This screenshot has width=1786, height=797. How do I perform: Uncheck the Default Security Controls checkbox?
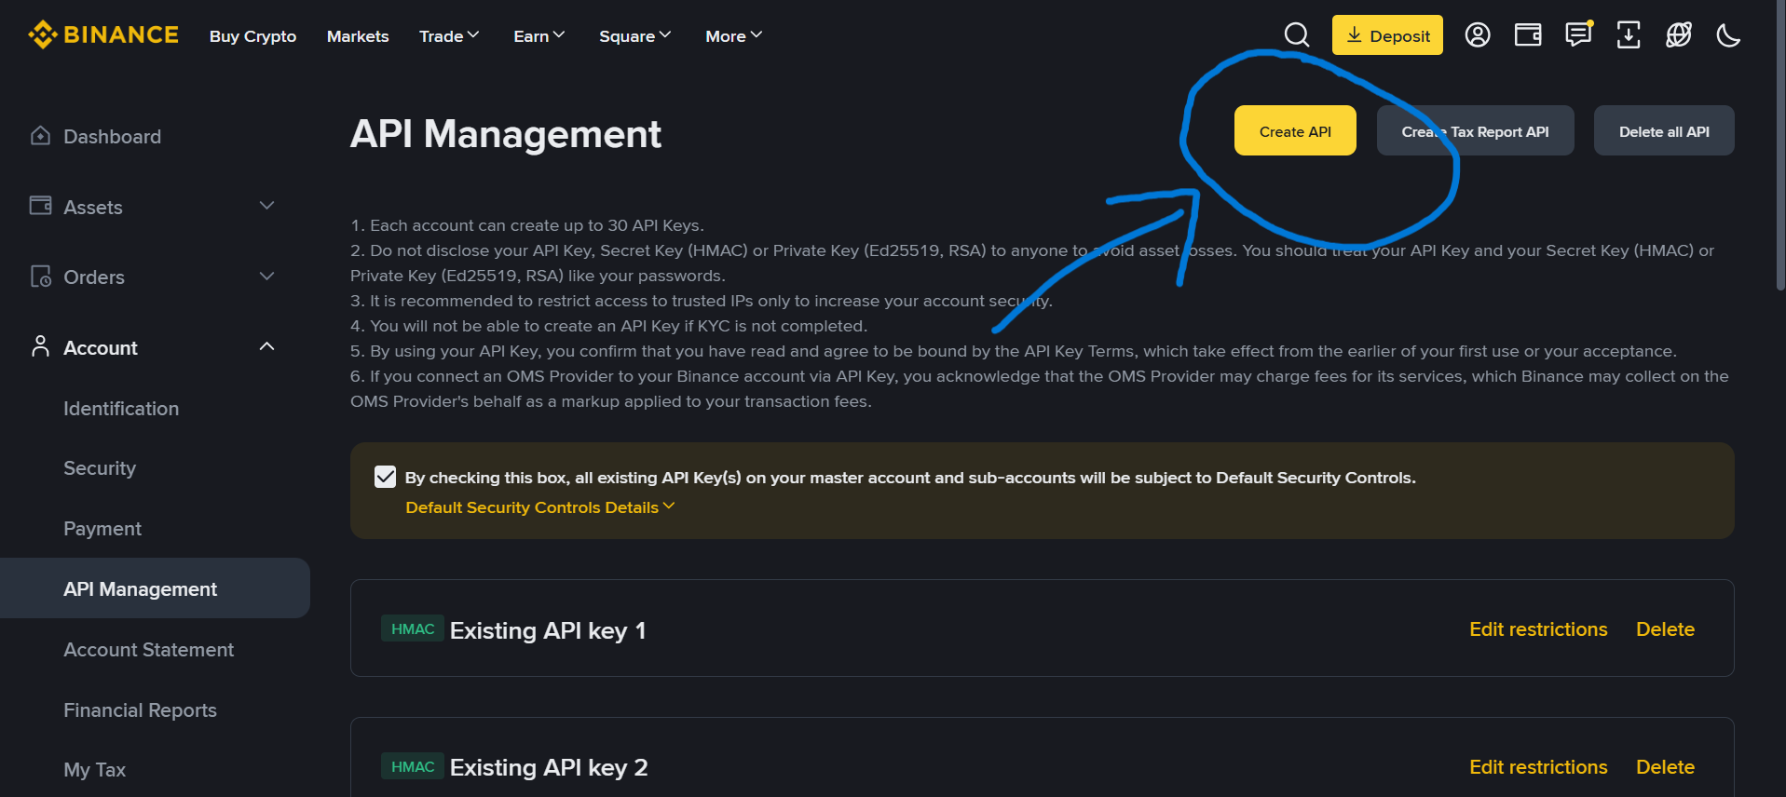[385, 477]
